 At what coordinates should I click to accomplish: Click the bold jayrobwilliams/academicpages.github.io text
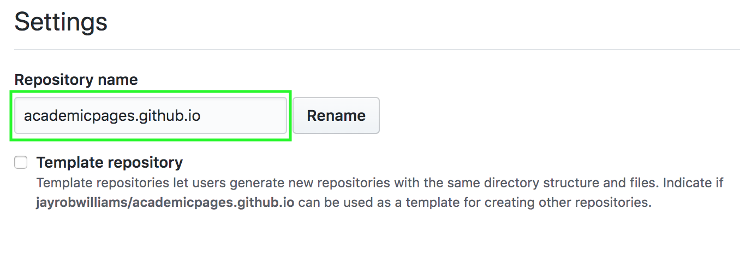click(x=165, y=203)
